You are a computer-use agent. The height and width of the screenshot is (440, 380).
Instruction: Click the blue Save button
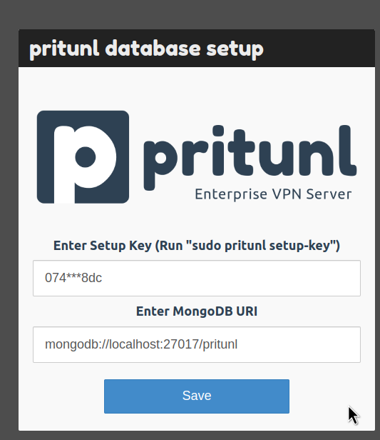(x=197, y=396)
